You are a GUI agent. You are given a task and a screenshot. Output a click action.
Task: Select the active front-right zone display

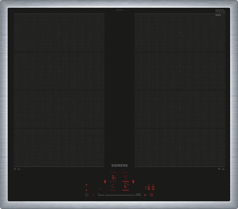(126, 186)
